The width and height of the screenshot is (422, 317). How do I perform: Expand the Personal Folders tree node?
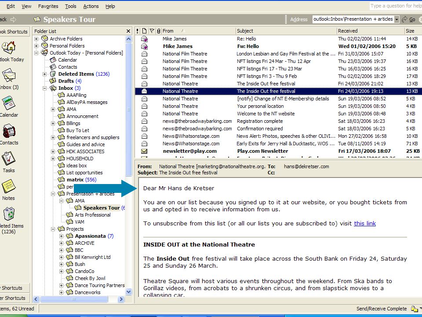[x=36, y=46]
